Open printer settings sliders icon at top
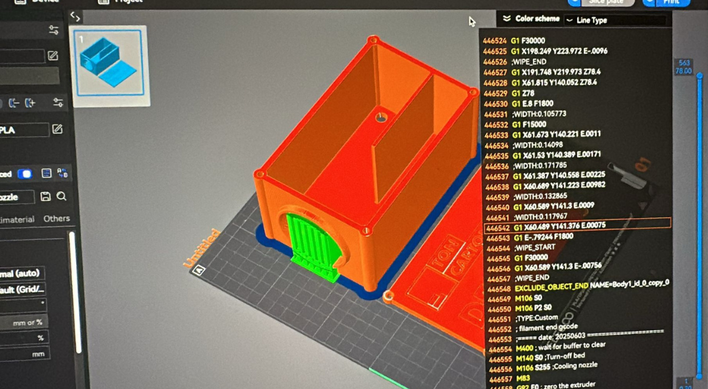Image resolution: width=708 pixels, height=389 pixels. pyautogui.click(x=53, y=30)
